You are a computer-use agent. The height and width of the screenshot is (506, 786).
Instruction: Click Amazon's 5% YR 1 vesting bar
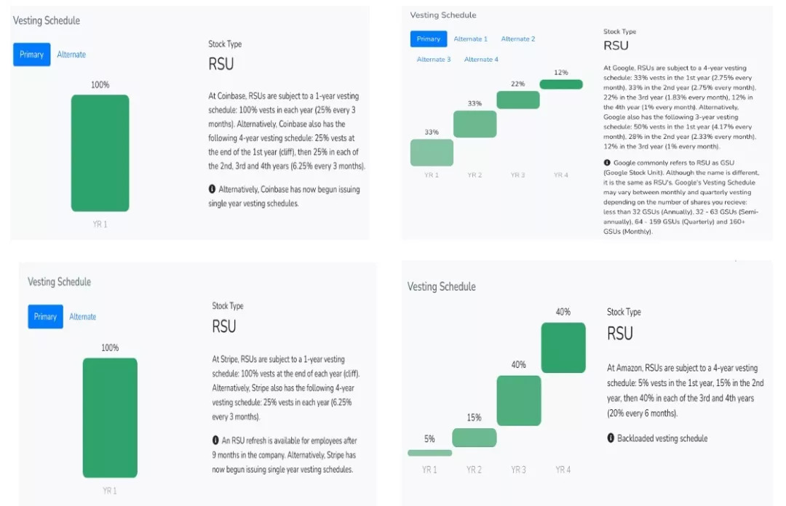point(429,453)
